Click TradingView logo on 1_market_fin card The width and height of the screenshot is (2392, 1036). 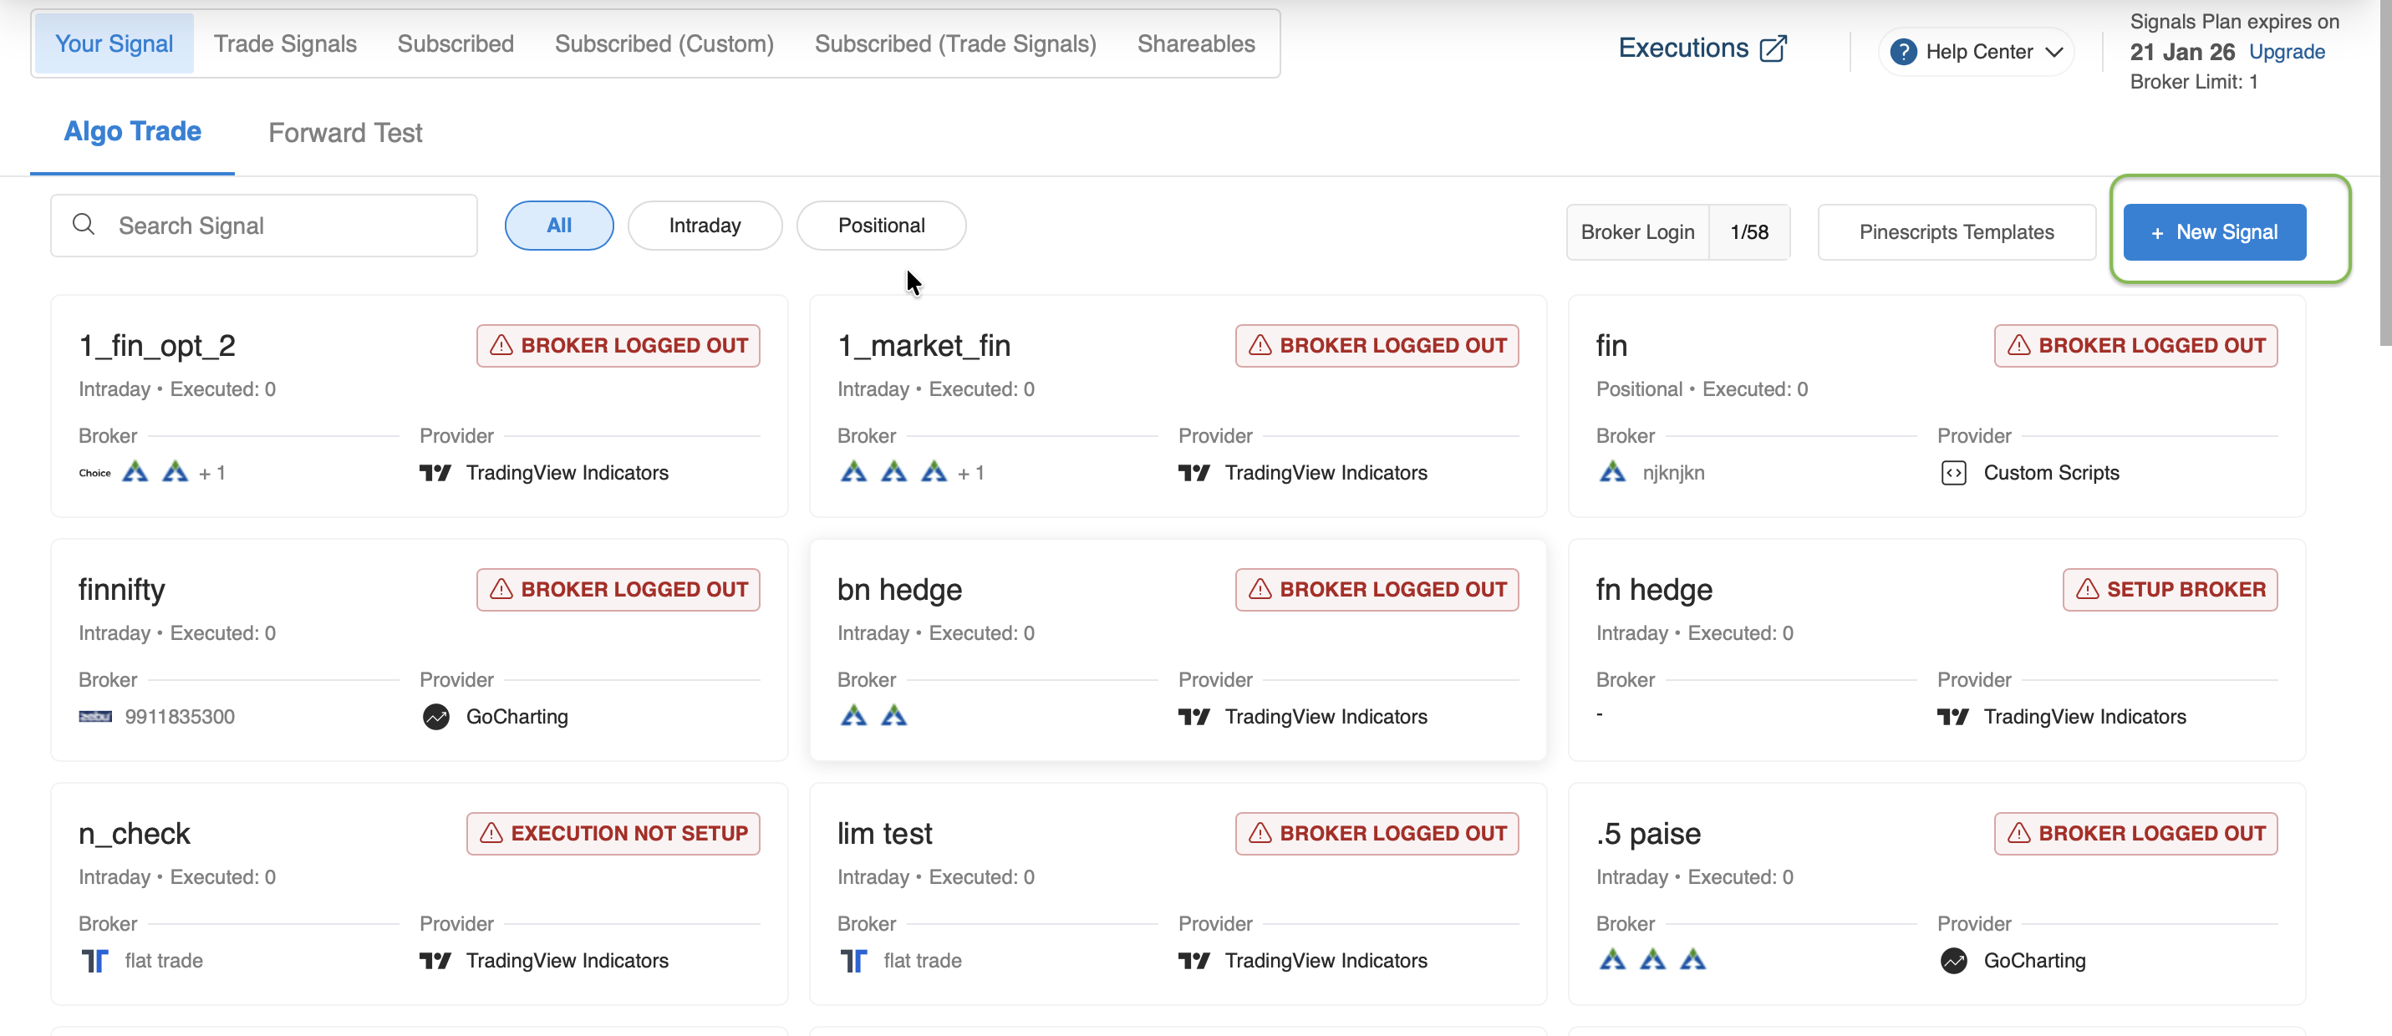coord(1193,473)
